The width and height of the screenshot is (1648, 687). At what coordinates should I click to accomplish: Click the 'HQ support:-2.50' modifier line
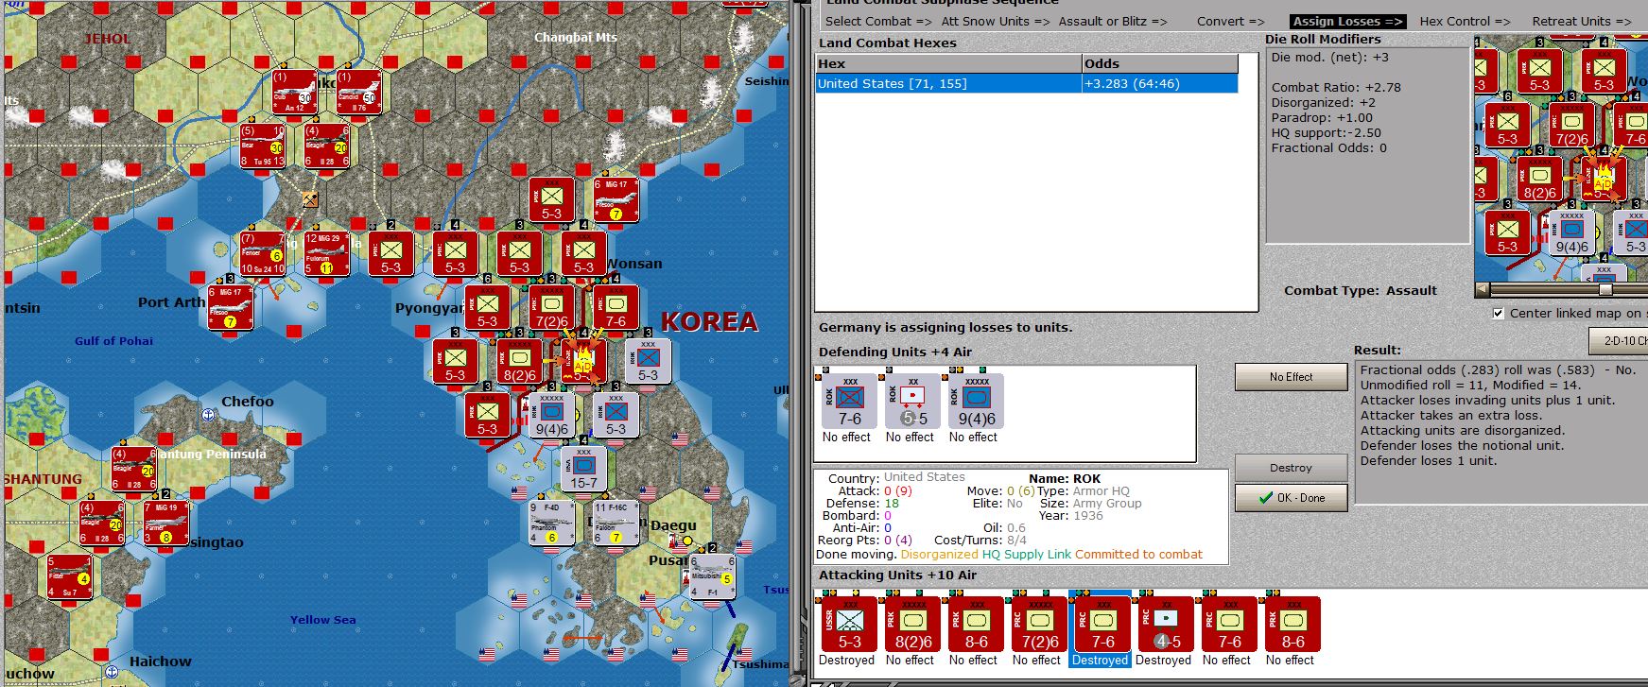pos(1326,133)
